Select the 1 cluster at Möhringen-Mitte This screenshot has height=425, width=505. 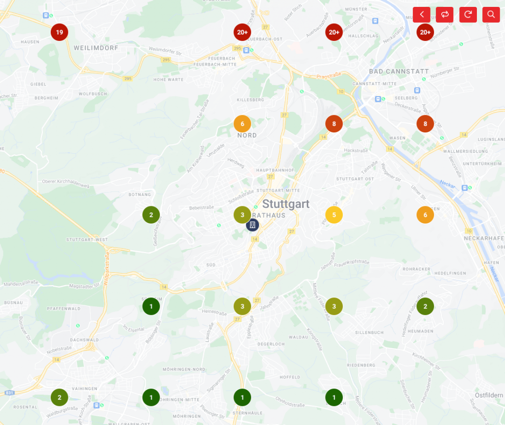[151, 397]
